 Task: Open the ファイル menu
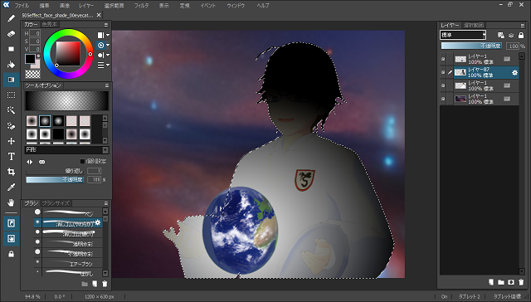click(22, 6)
